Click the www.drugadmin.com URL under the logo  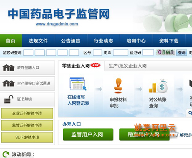click(57, 24)
